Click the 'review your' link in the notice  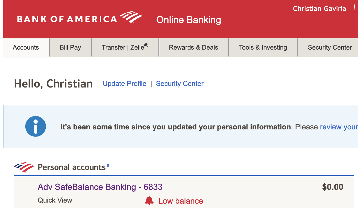tap(339, 127)
